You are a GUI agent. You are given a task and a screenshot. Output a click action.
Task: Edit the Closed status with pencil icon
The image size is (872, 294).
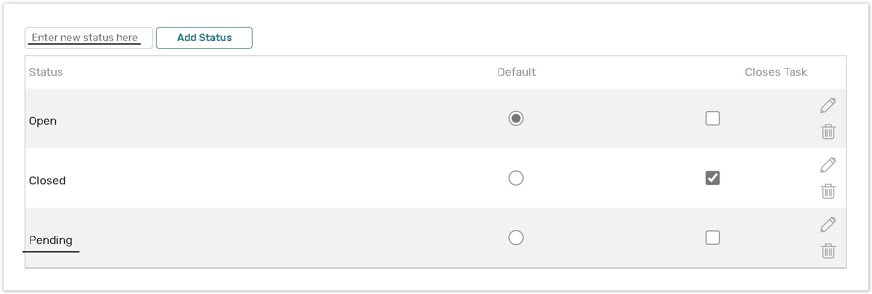(x=828, y=165)
